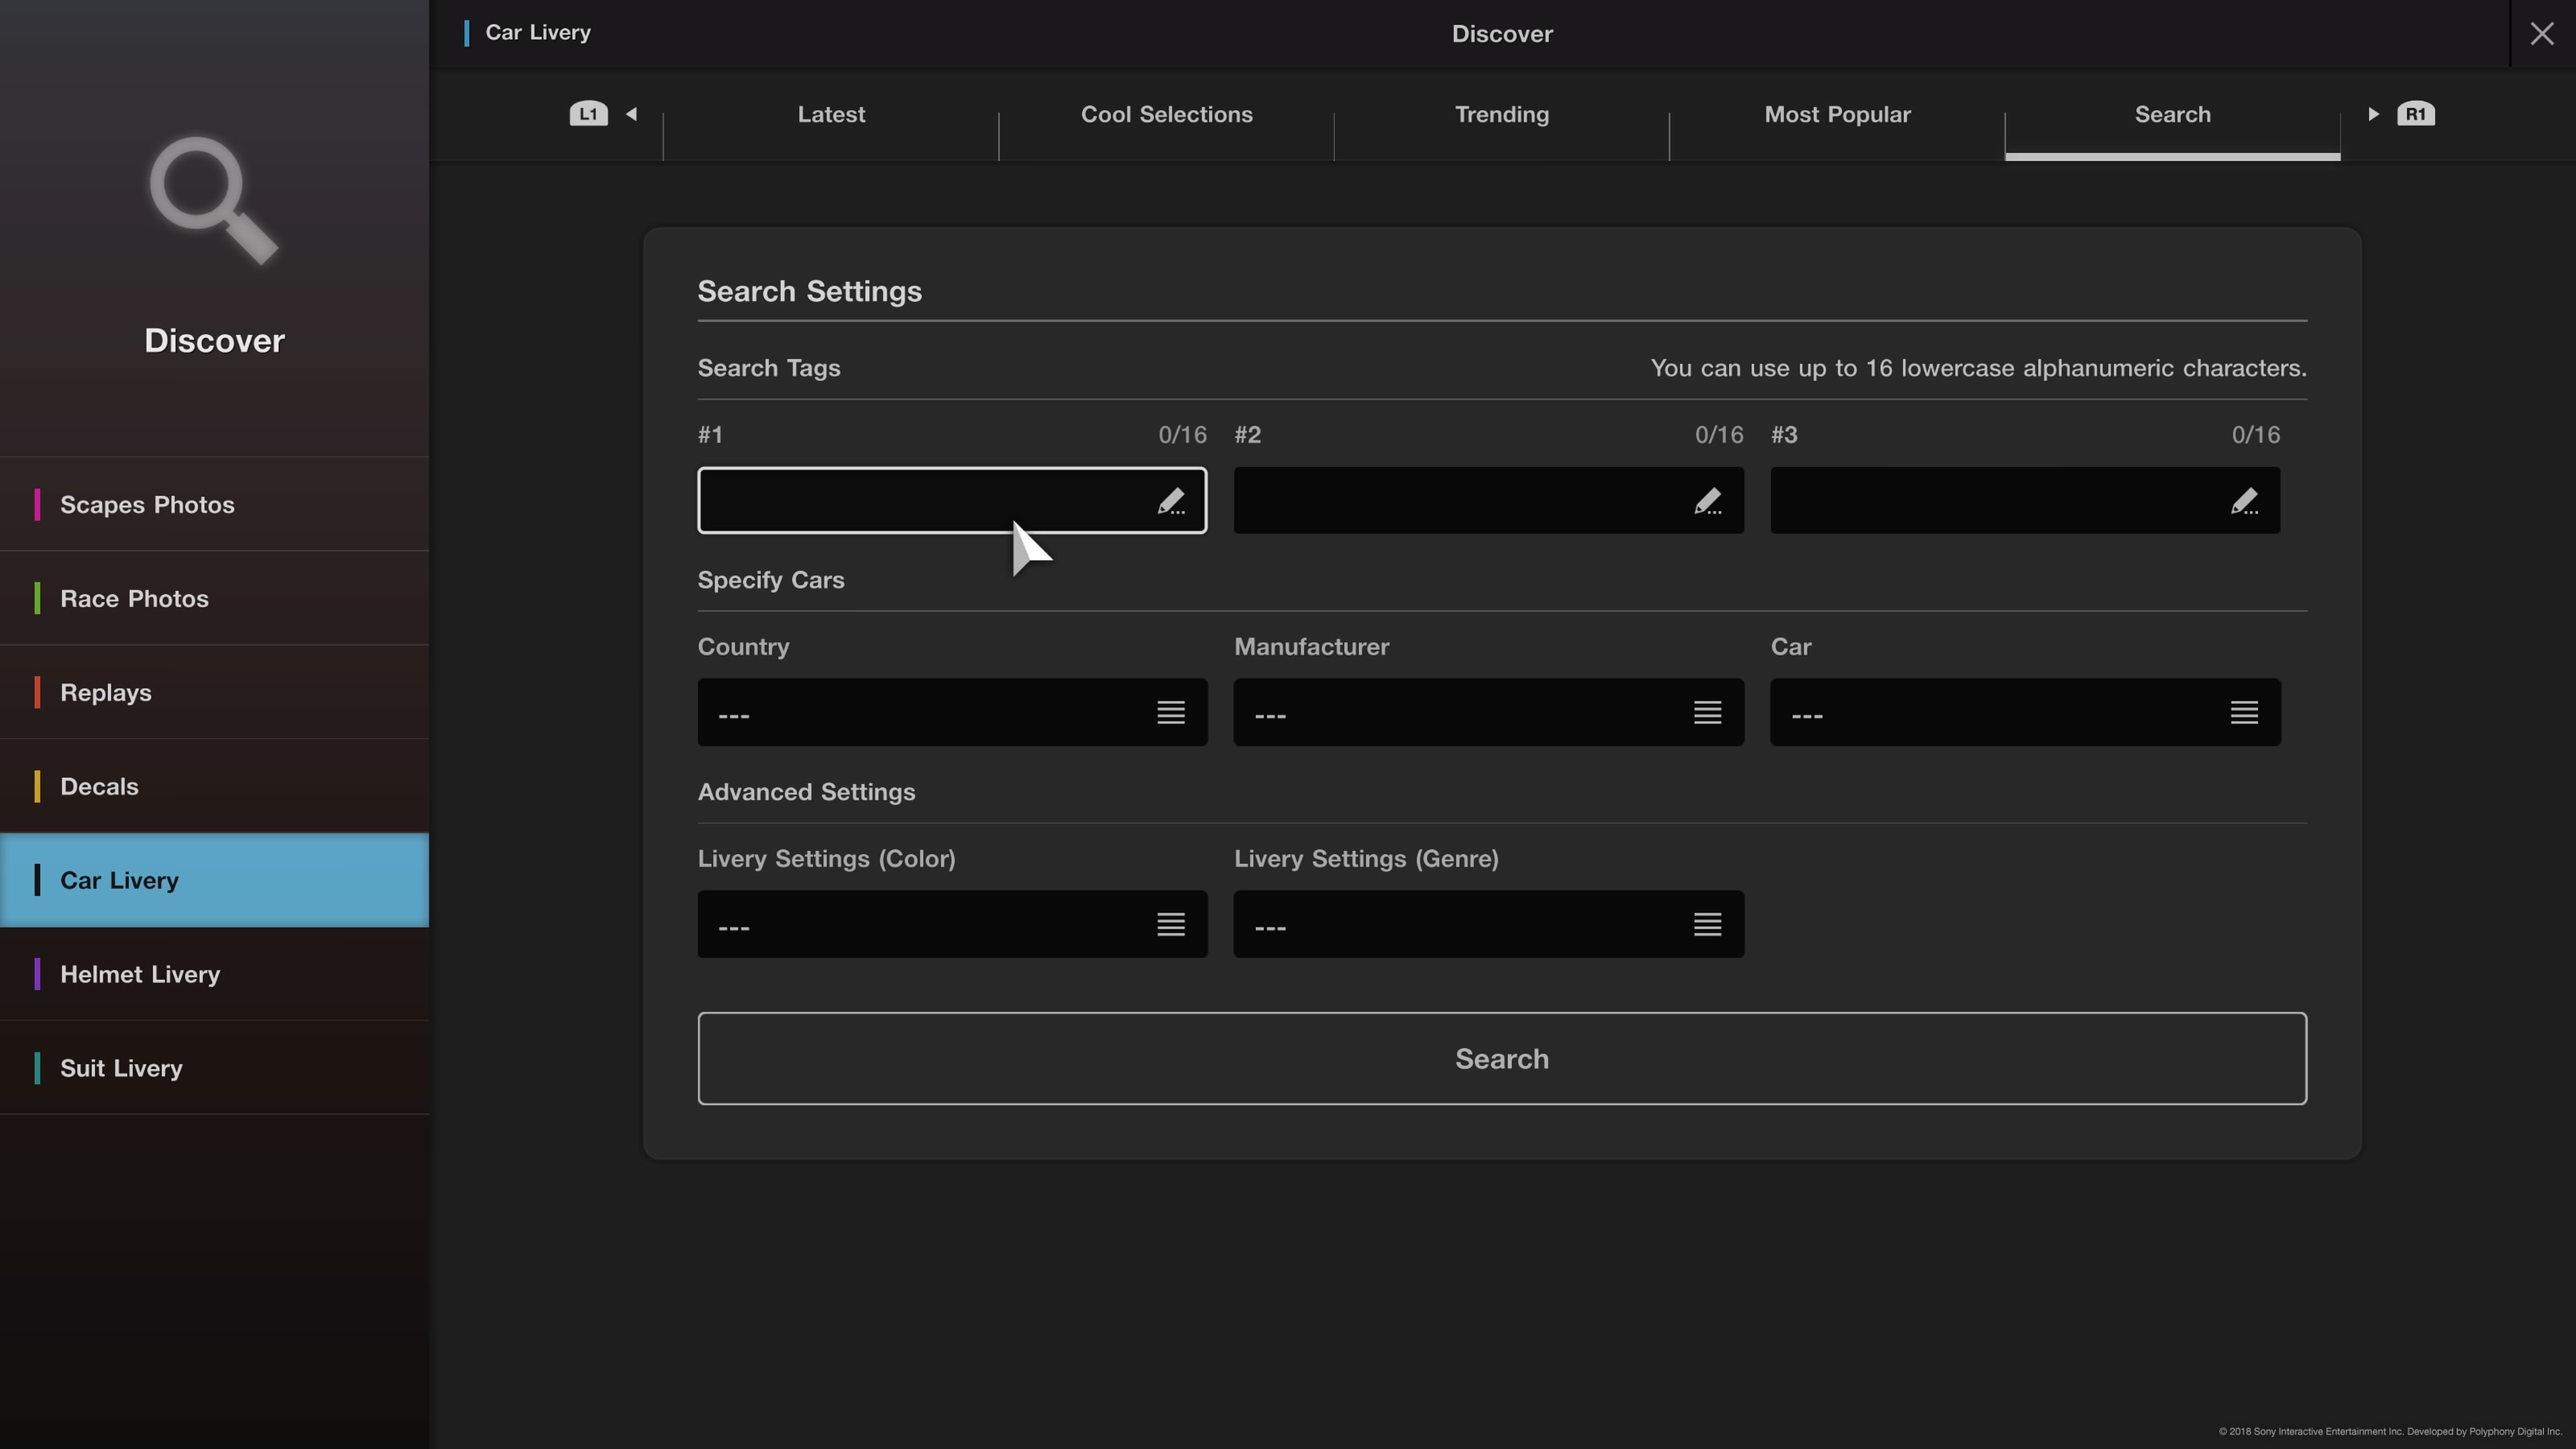Switch to the Most Popular tab
Viewport: 2576px width, 1449px height.
(x=1837, y=114)
